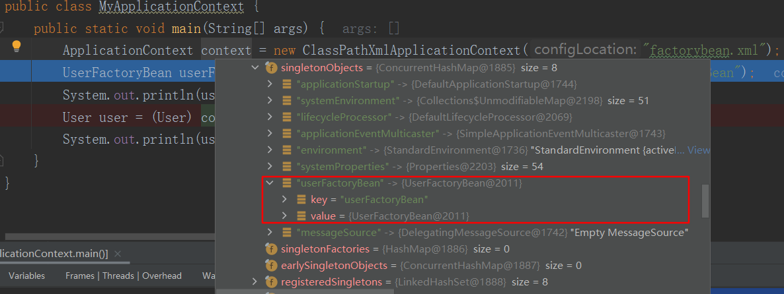Select the MyApplicationContext.main() debug session tab
Image resolution: width=784 pixels, height=294 pixels.
coord(54,254)
